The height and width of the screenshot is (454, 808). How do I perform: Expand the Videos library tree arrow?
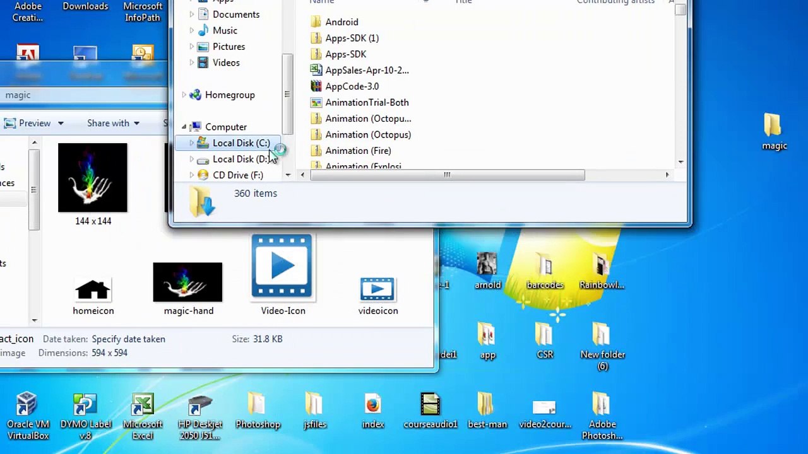coord(192,62)
